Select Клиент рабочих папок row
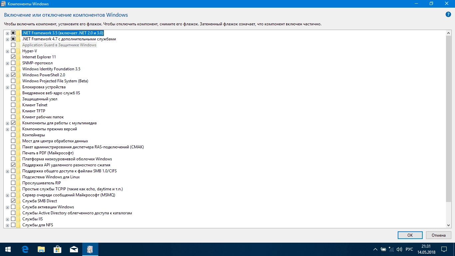The height and width of the screenshot is (256, 455). 43,117
